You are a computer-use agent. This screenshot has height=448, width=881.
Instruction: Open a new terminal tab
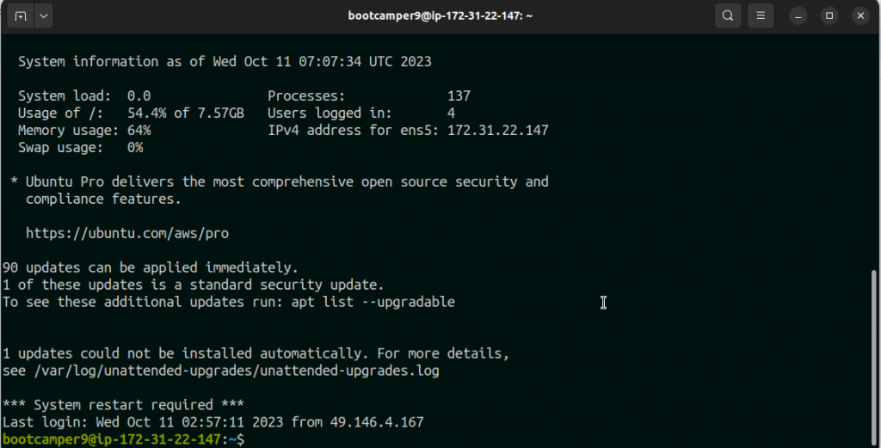(21, 15)
